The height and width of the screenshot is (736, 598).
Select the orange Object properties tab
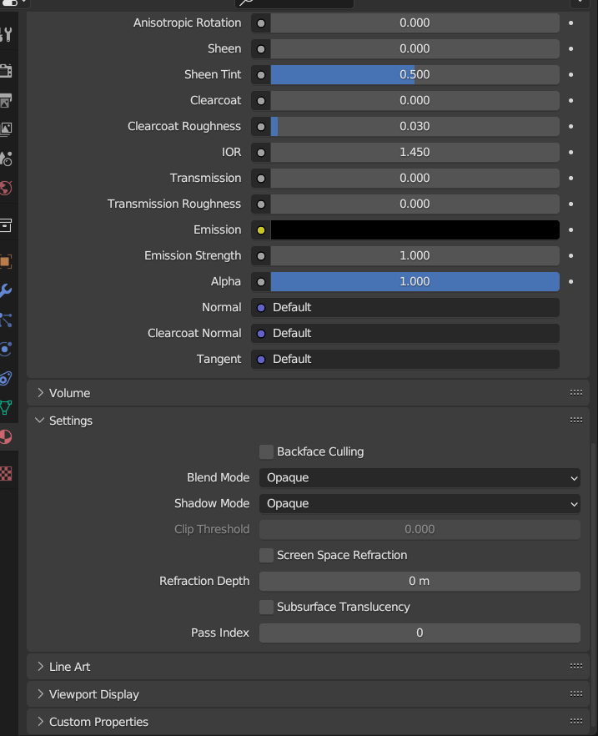coord(6,261)
